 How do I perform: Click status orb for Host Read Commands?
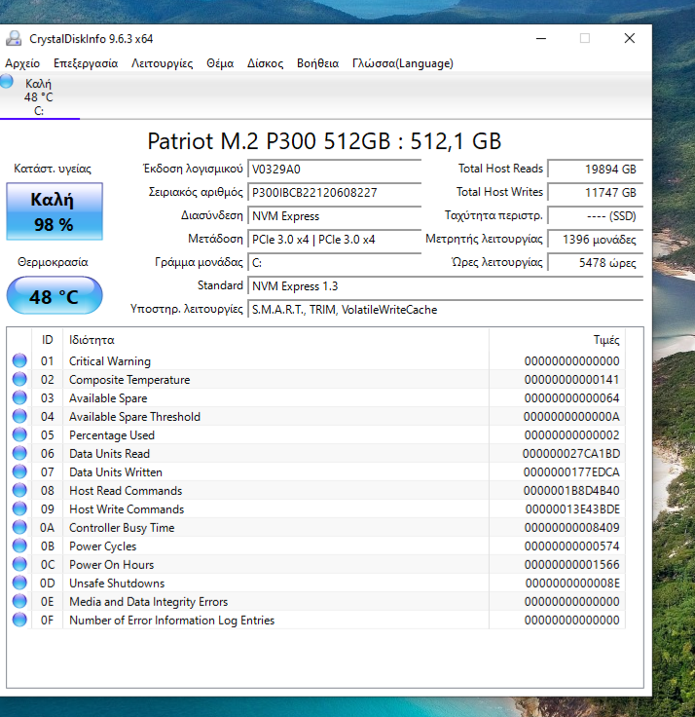pos(19,490)
